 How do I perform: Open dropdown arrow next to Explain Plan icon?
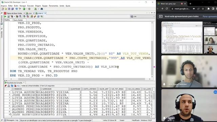(14, 17)
